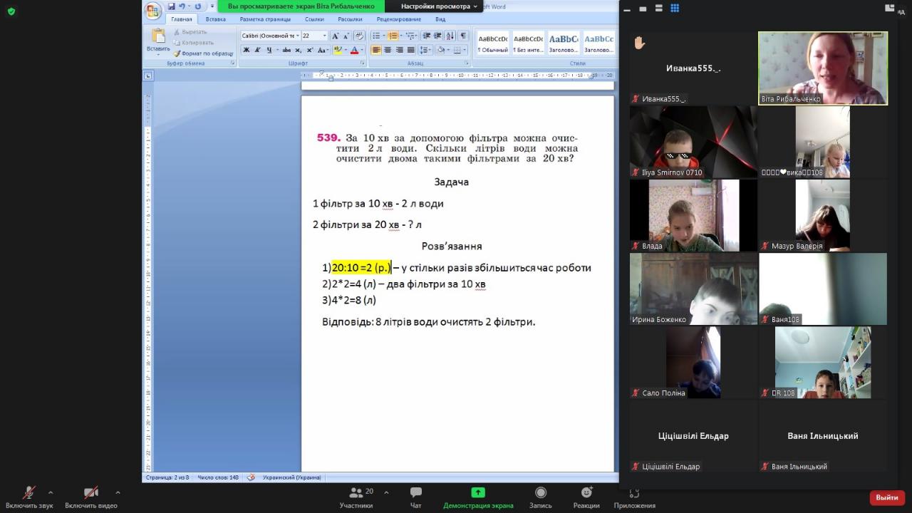This screenshot has height=513, width=912.
Task: Open the Участники participants list
Action: click(x=356, y=497)
